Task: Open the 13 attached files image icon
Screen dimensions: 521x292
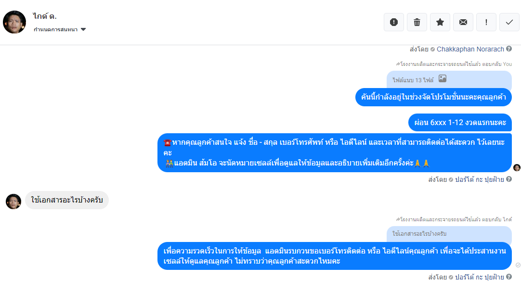Action: tap(442, 78)
